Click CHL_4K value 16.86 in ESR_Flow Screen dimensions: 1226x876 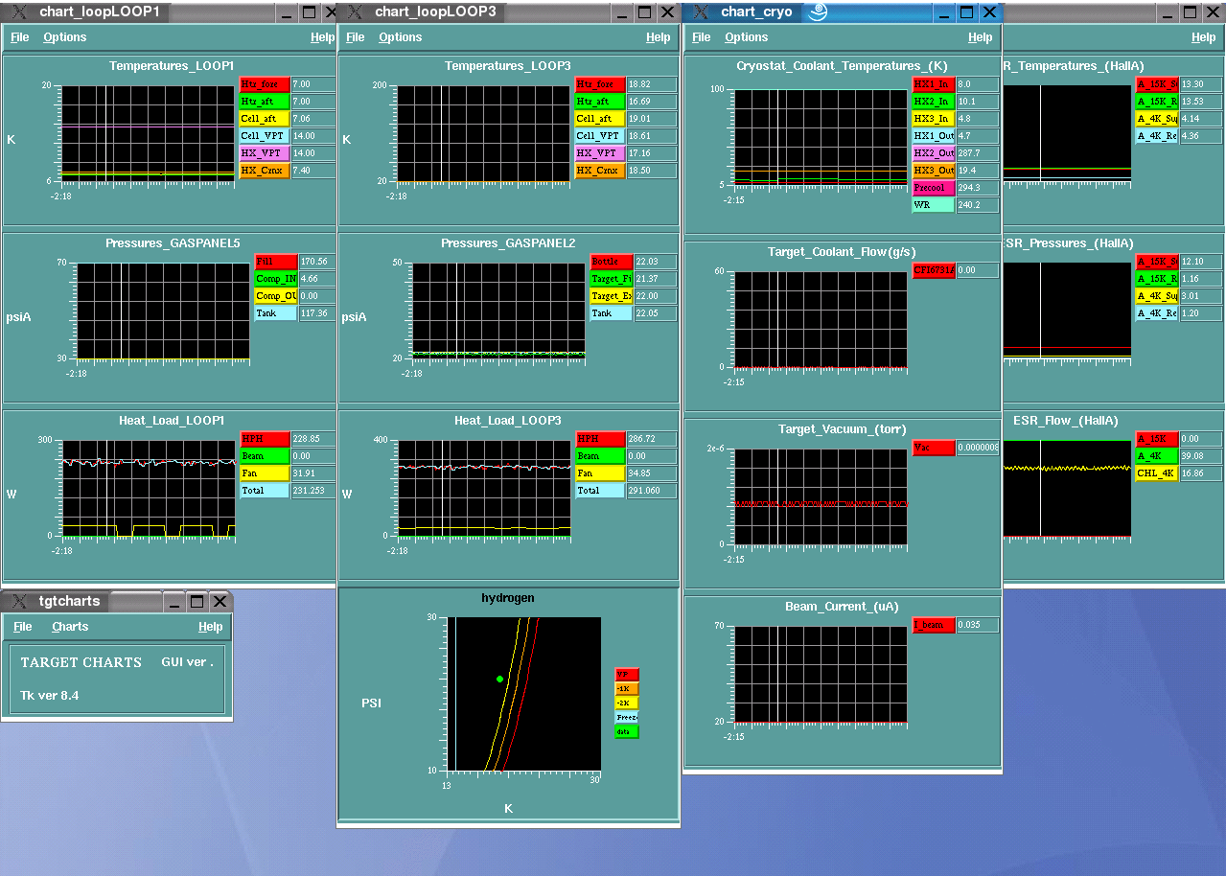point(1201,473)
